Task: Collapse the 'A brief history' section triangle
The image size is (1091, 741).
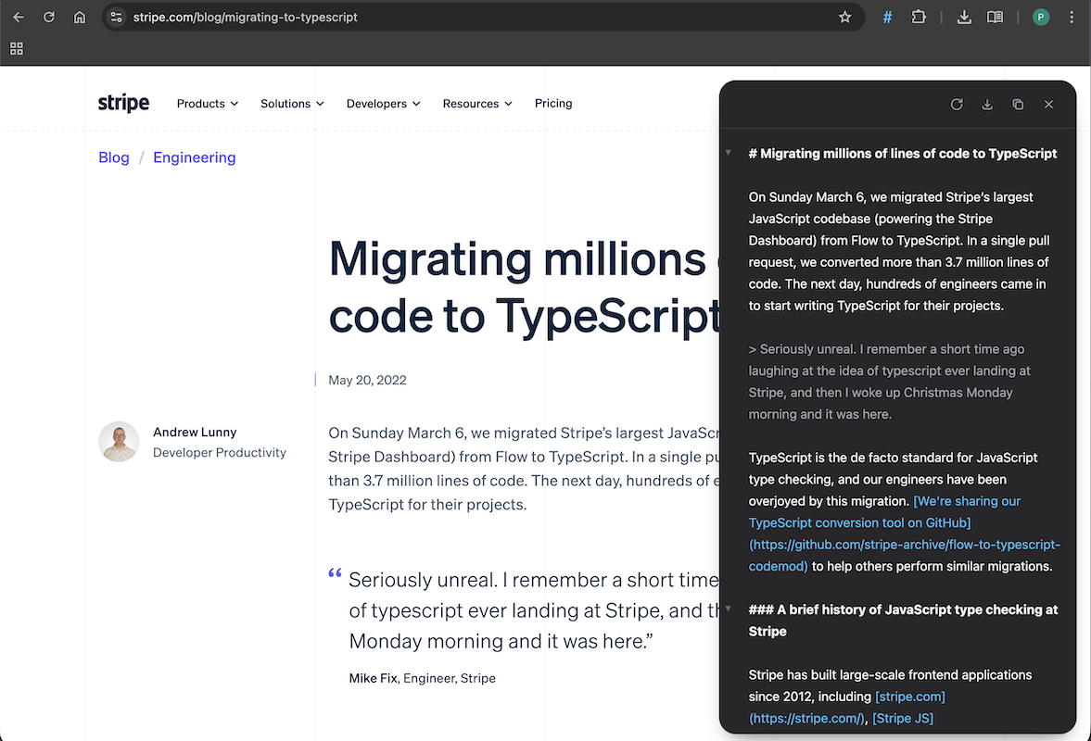Action: point(728,609)
